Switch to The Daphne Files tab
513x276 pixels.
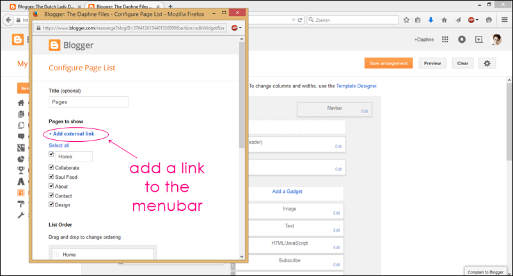[x=124, y=6]
